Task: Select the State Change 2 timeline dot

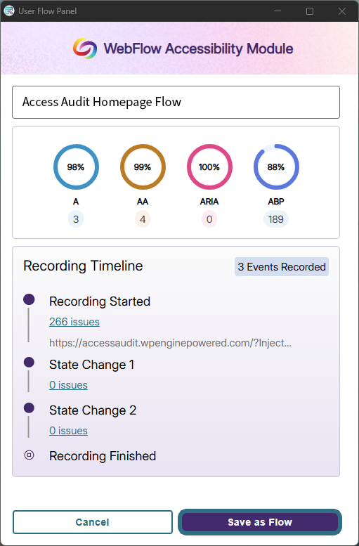Action: click(x=29, y=408)
